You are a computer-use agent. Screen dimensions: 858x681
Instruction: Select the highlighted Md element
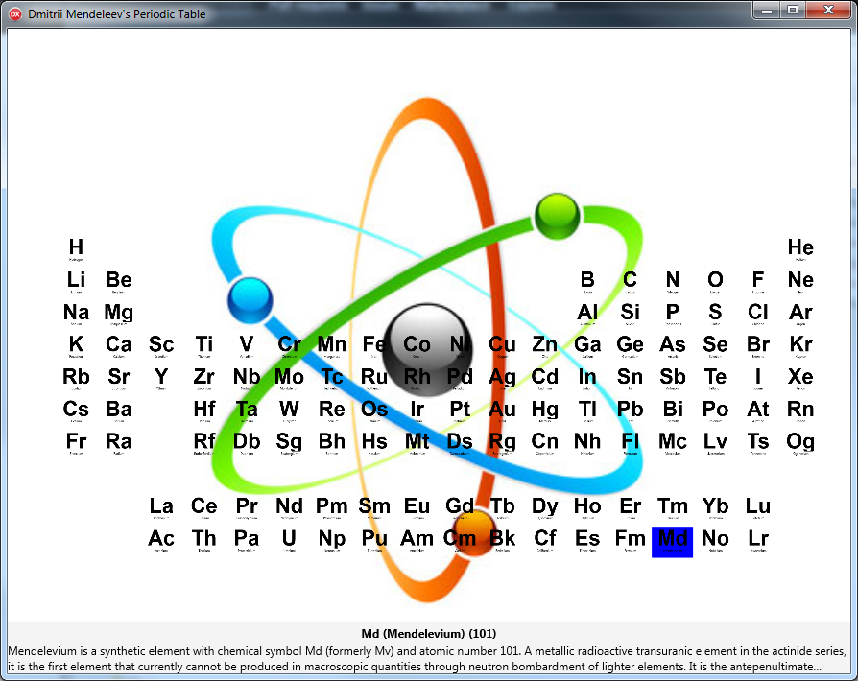click(673, 542)
